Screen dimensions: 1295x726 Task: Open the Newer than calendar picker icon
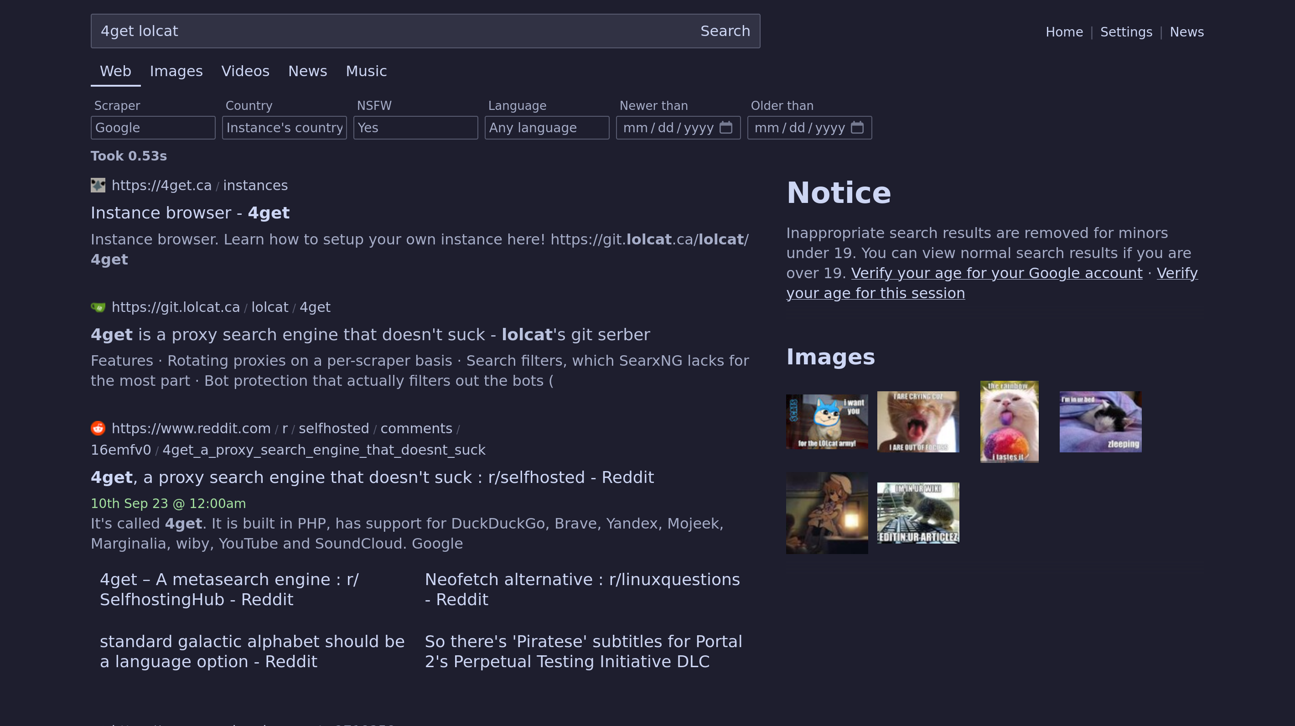pyautogui.click(x=725, y=128)
